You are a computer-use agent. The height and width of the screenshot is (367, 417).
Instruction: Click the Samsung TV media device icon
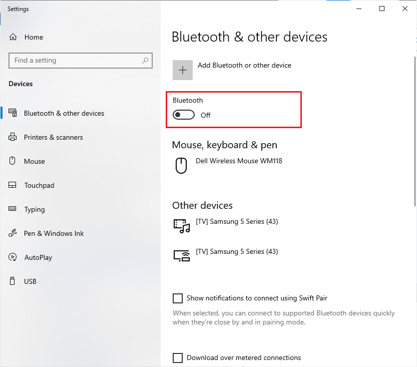point(181,226)
